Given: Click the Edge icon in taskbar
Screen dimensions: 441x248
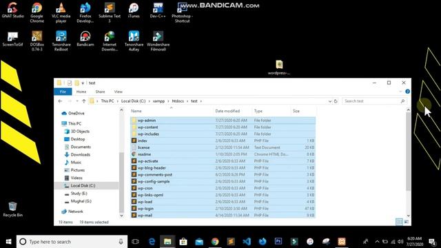Looking at the screenshot, I should click(x=152, y=242).
